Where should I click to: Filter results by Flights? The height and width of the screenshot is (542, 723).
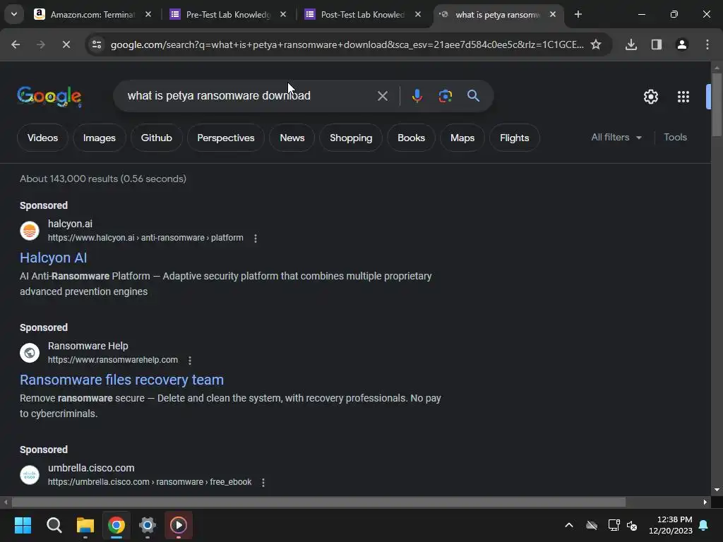[x=514, y=138]
